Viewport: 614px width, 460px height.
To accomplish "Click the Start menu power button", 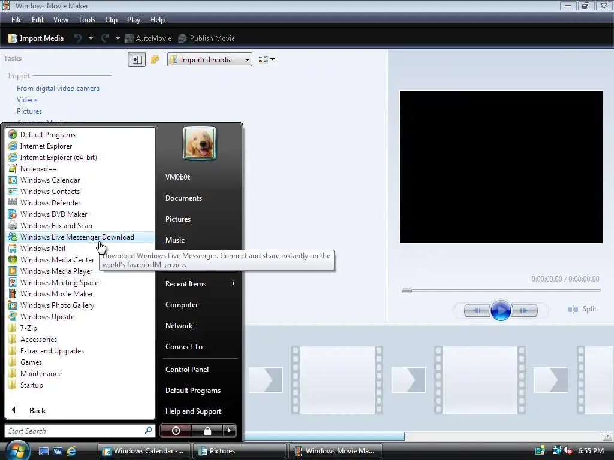I will pyautogui.click(x=176, y=431).
